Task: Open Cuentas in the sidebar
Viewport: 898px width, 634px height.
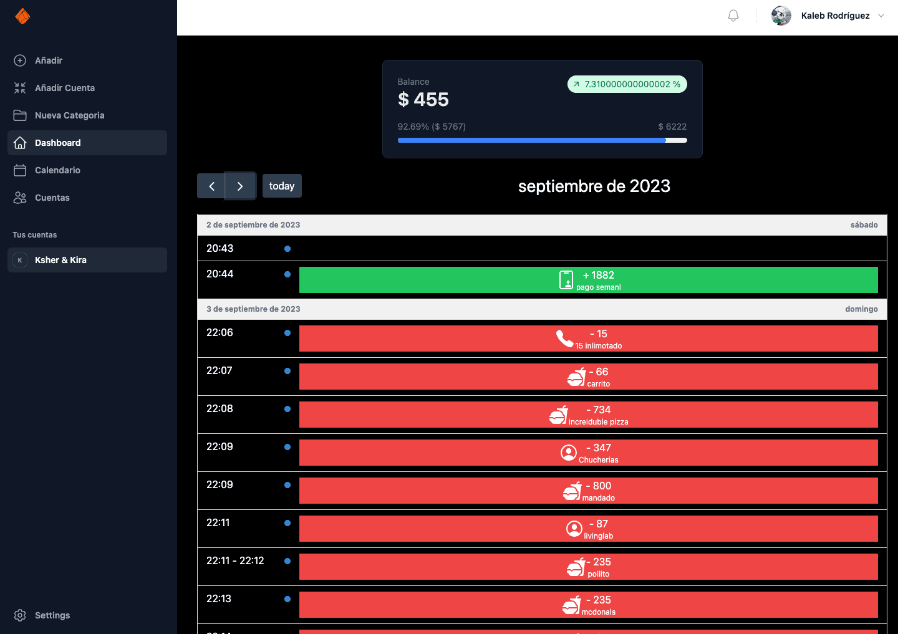Action: click(x=52, y=198)
